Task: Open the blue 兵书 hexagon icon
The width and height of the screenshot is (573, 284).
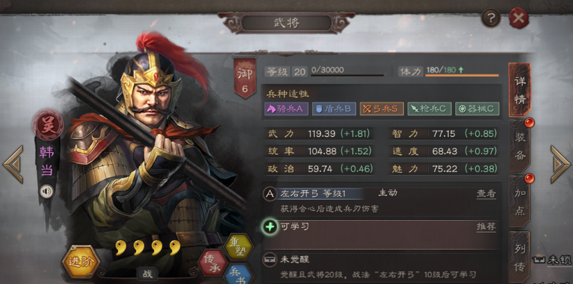Action: click(x=238, y=275)
